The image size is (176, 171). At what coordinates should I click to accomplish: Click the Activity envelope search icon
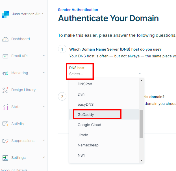[x=5, y=124]
